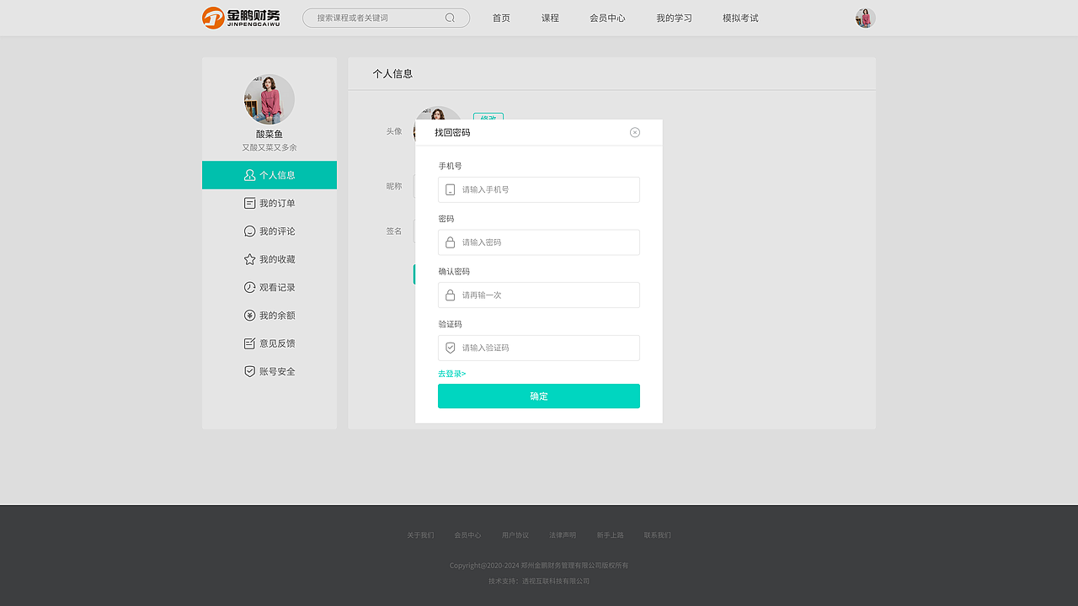Click the 用户协议 footer link

(515, 535)
